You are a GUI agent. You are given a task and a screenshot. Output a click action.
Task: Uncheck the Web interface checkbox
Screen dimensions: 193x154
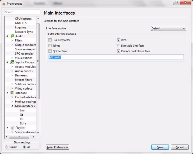[x=118, y=40]
